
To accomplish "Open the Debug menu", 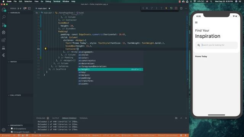I will (x=48, y=2).
